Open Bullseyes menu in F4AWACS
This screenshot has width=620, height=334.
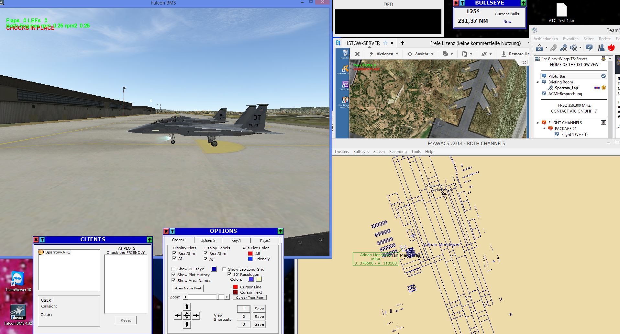pyautogui.click(x=361, y=152)
